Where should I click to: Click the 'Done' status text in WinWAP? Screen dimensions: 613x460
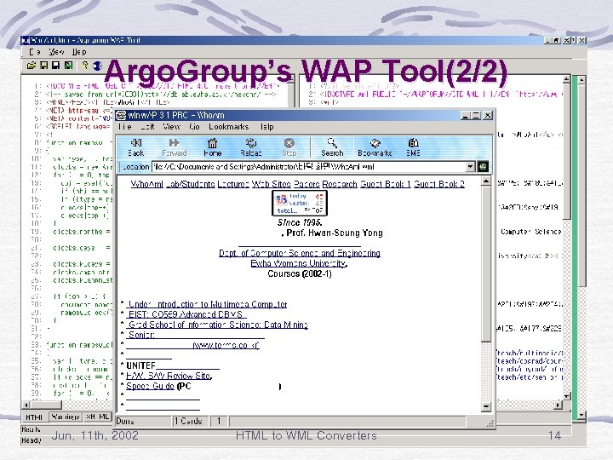click(125, 422)
